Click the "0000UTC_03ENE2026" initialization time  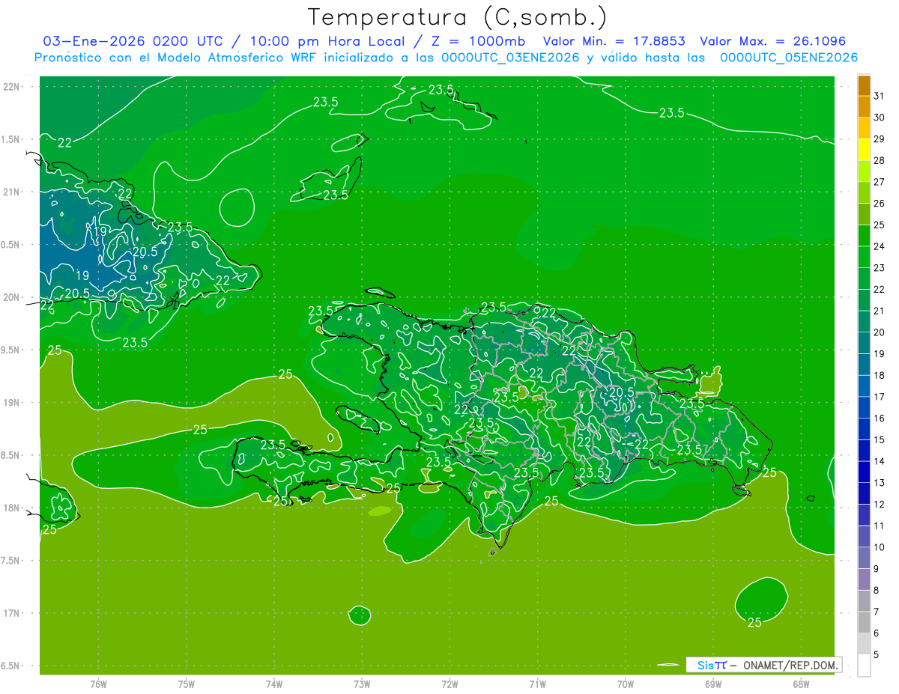(510, 58)
